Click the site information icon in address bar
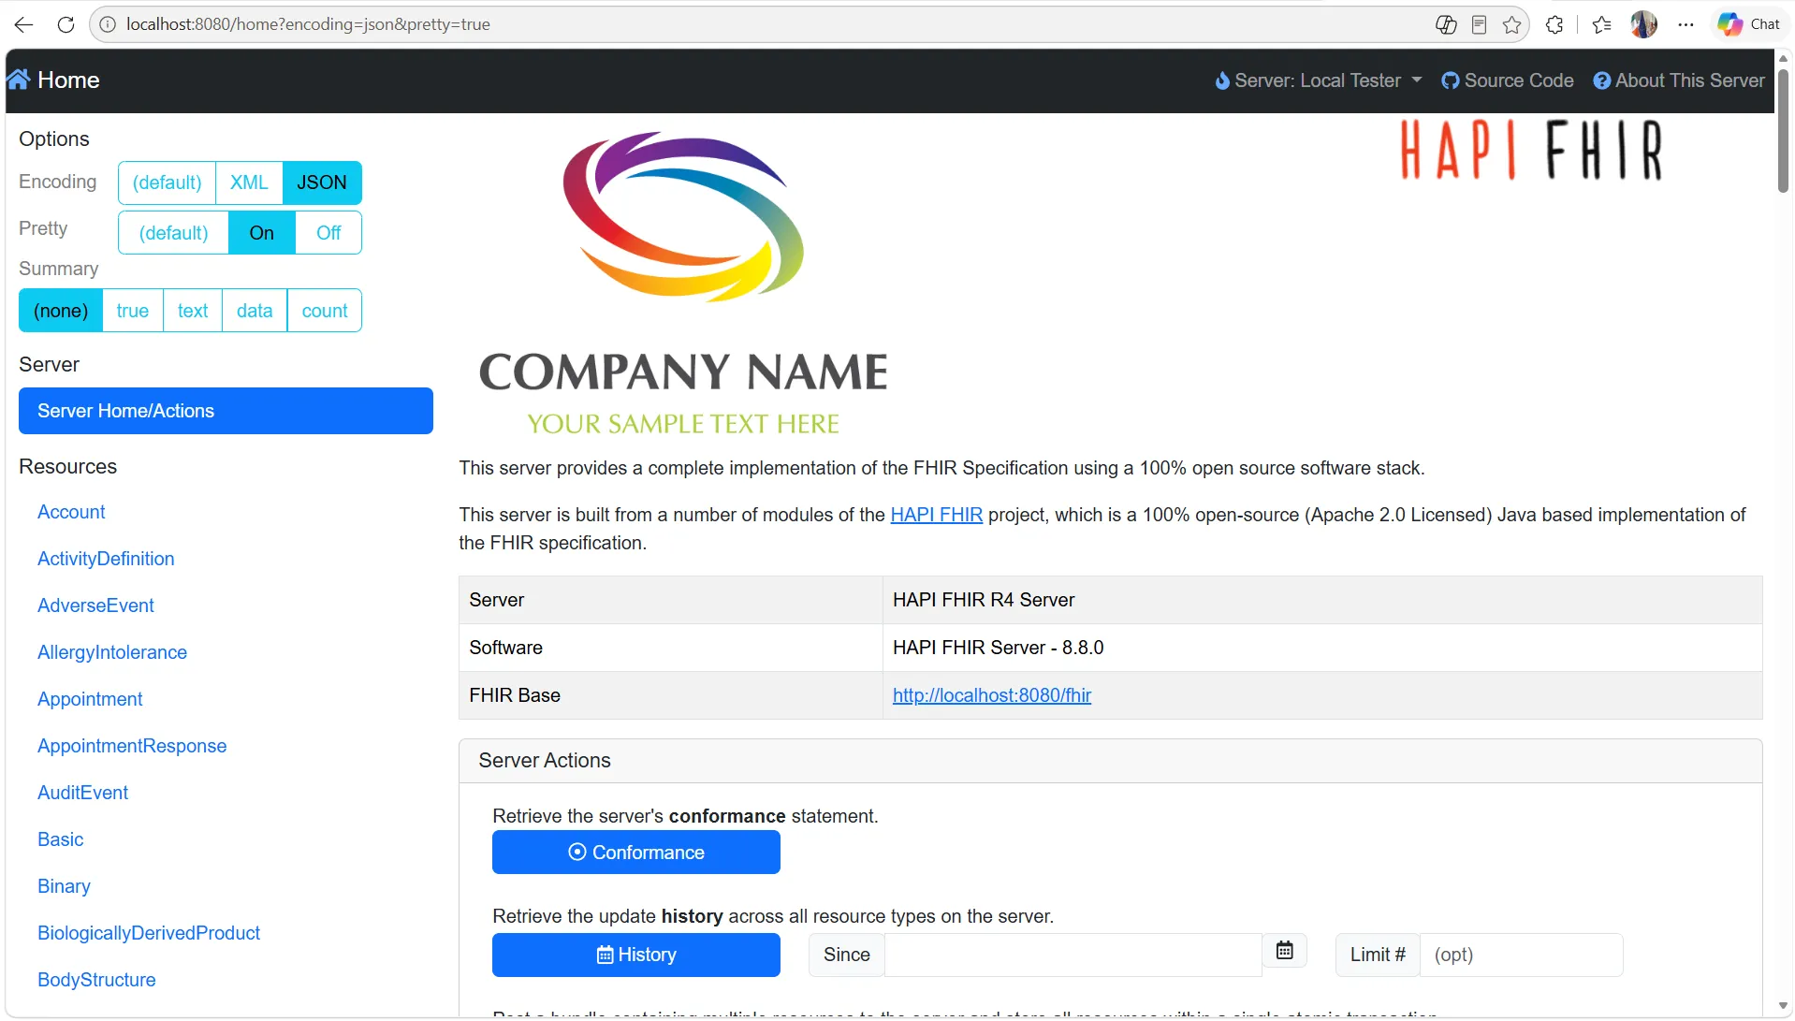The image size is (1795, 1021). [x=109, y=24]
